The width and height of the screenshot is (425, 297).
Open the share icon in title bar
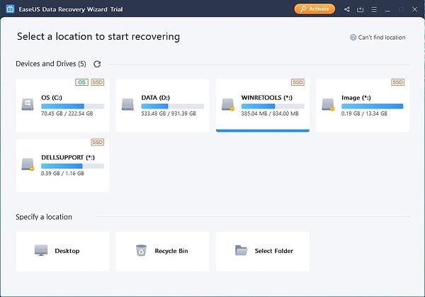[x=346, y=9]
